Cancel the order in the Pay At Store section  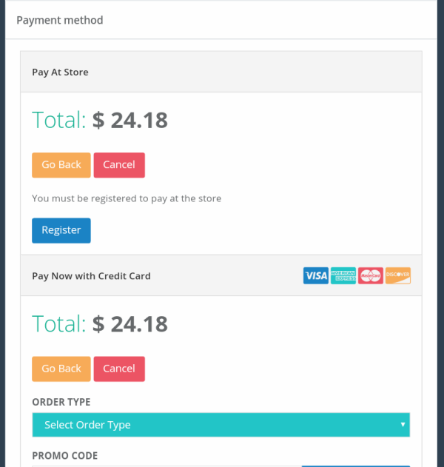119,165
